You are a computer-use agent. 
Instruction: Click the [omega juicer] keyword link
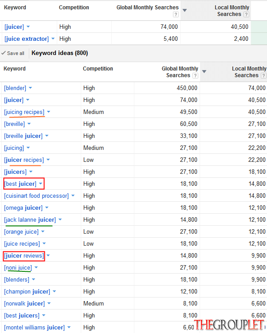[x=24, y=208]
